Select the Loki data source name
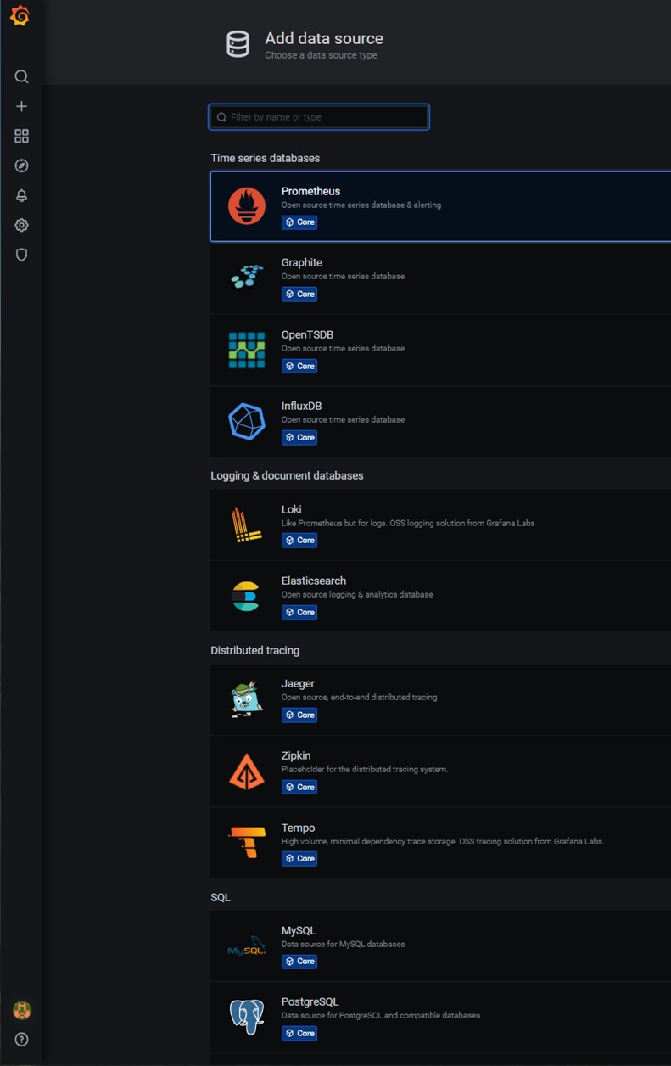Screen dimensions: 671x1066 coord(292,509)
